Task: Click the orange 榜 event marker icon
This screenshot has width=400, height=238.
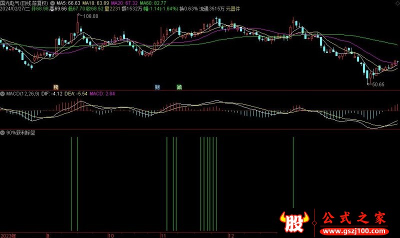Action: 55,87
